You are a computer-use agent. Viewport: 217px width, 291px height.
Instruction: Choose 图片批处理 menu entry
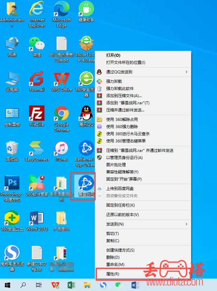[143, 165]
